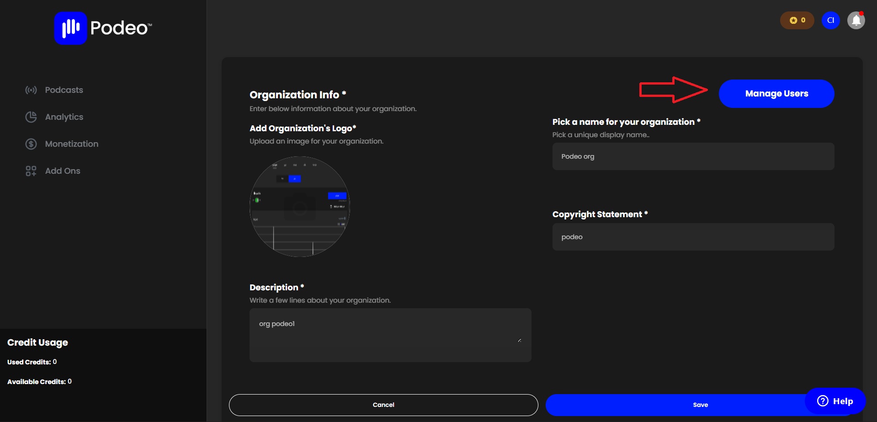Click the organization name field
877x422 pixels.
click(x=693, y=156)
